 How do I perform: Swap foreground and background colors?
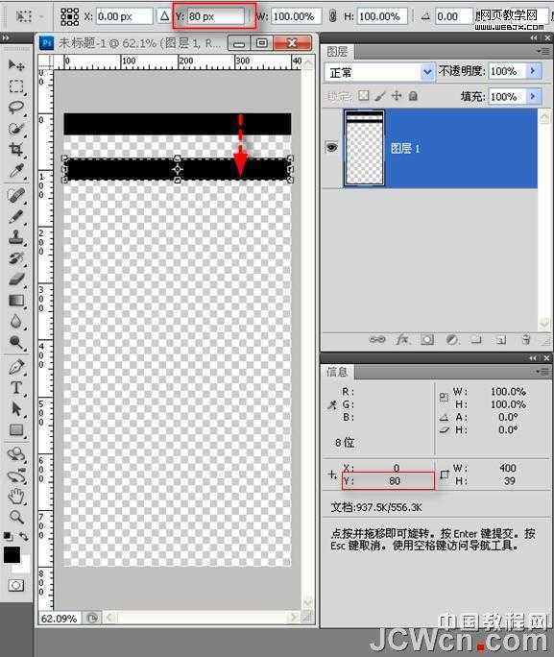(24, 536)
